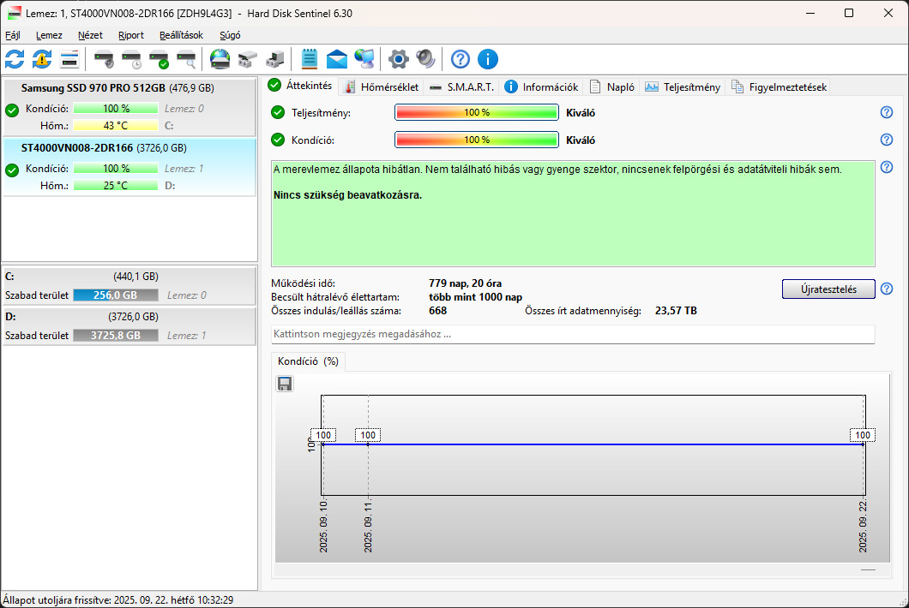Click the Újratesztelés button

coord(828,289)
